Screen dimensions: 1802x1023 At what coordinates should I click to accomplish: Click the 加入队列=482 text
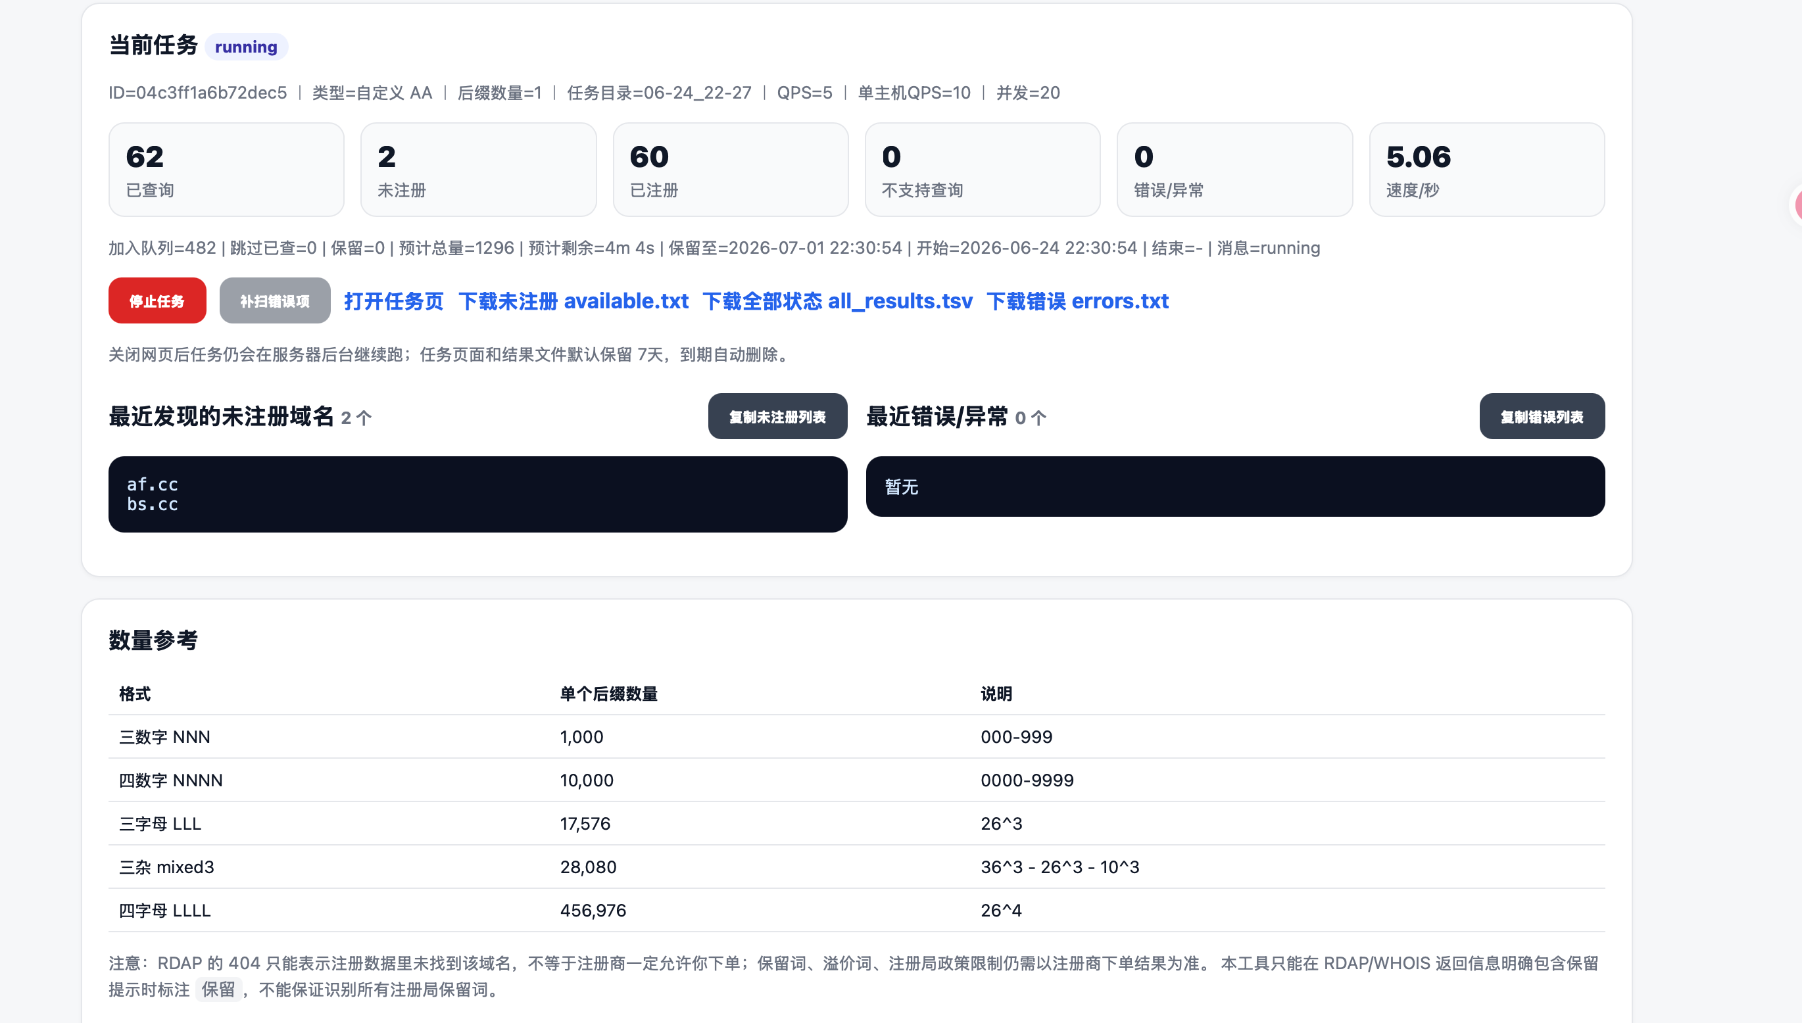(x=162, y=248)
